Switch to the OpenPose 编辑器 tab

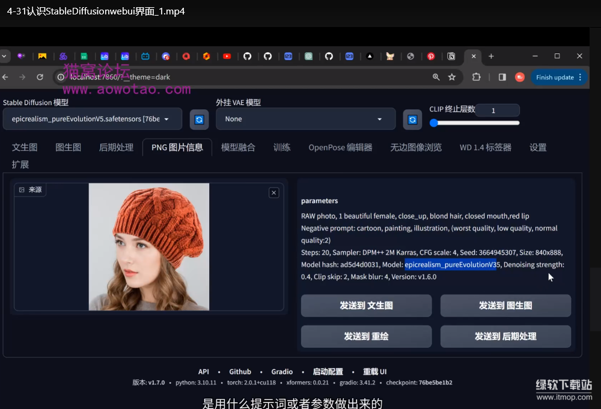click(x=340, y=147)
